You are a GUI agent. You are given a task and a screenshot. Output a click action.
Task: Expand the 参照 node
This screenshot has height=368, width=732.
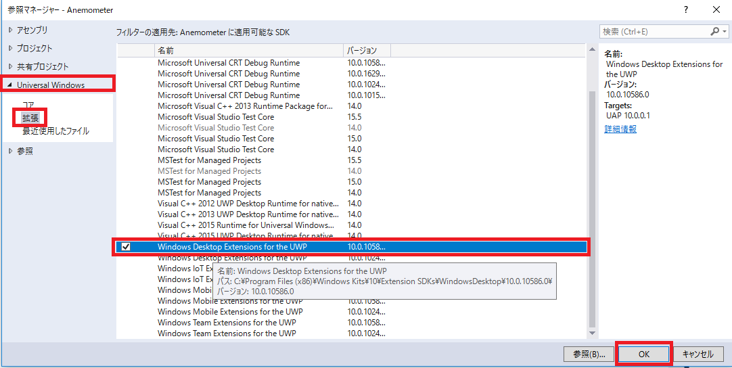(11, 151)
